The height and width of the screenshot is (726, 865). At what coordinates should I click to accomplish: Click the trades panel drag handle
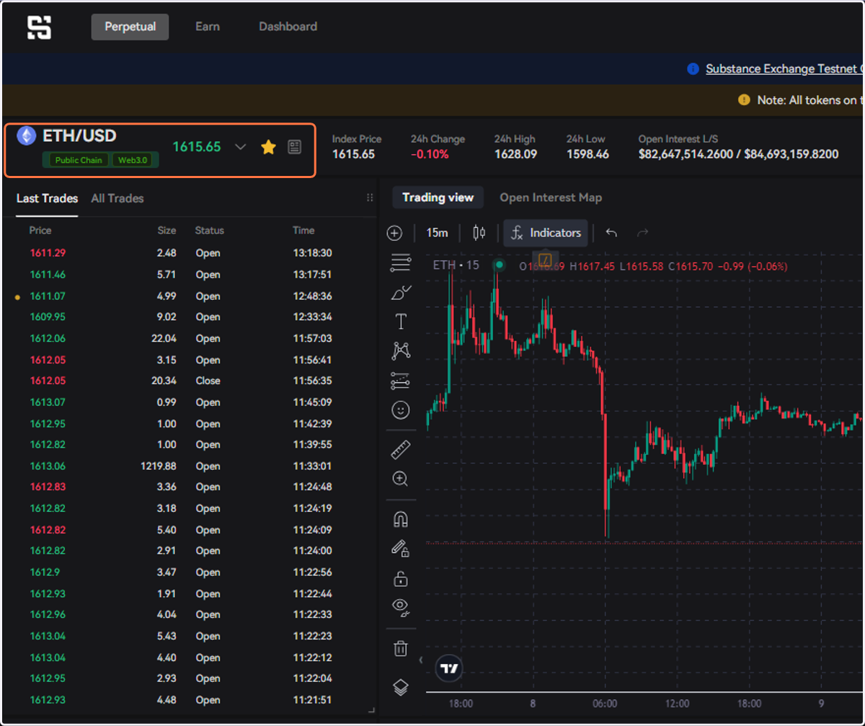pyautogui.click(x=370, y=198)
